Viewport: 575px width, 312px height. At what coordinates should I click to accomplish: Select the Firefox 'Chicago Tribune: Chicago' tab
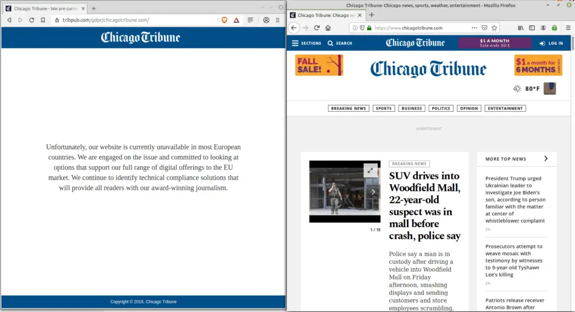pyautogui.click(x=326, y=15)
